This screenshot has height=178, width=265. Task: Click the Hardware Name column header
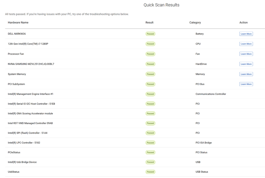tap(18, 23)
